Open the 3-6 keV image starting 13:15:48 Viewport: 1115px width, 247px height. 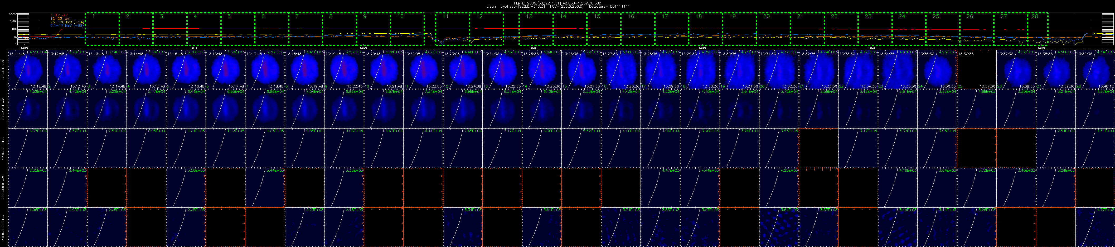click(186, 70)
